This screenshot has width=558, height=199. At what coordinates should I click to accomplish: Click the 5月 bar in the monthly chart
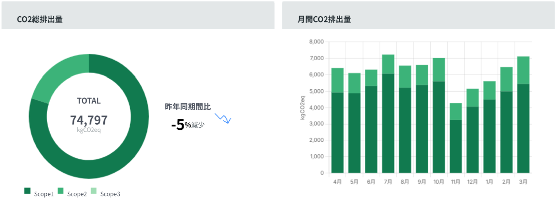(354, 123)
